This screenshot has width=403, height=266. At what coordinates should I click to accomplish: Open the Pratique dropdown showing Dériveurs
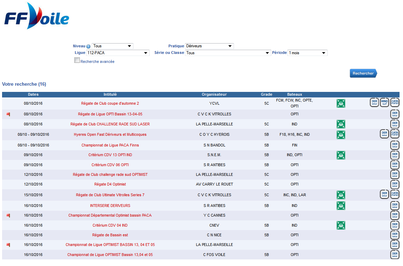coord(209,46)
